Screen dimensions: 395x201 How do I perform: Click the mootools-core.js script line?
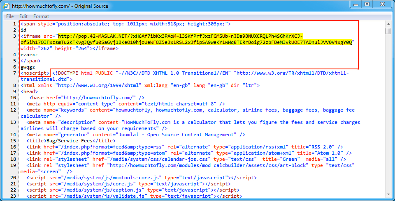click(x=141, y=178)
